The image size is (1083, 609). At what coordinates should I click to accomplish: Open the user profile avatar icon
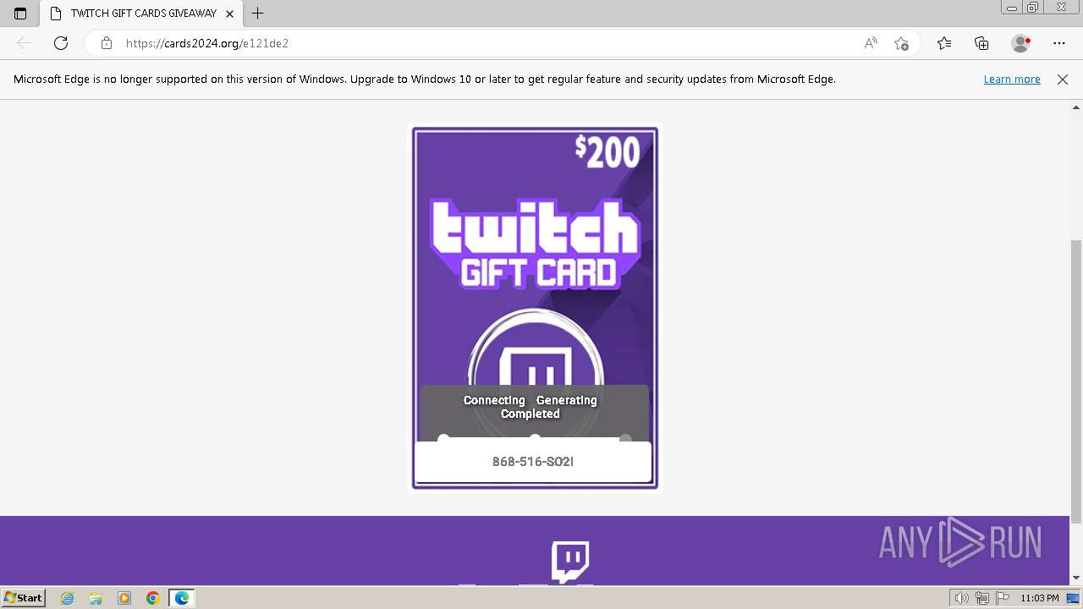tap(1021, 43)
